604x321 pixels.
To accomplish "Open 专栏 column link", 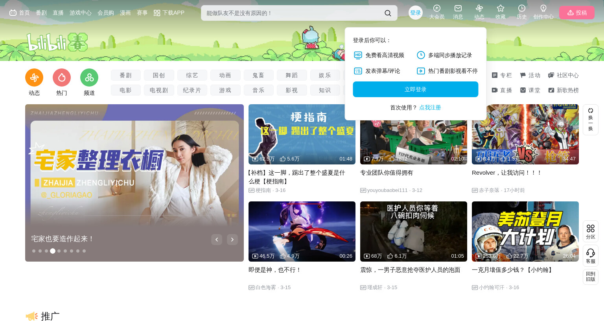I will click(502, 75).
